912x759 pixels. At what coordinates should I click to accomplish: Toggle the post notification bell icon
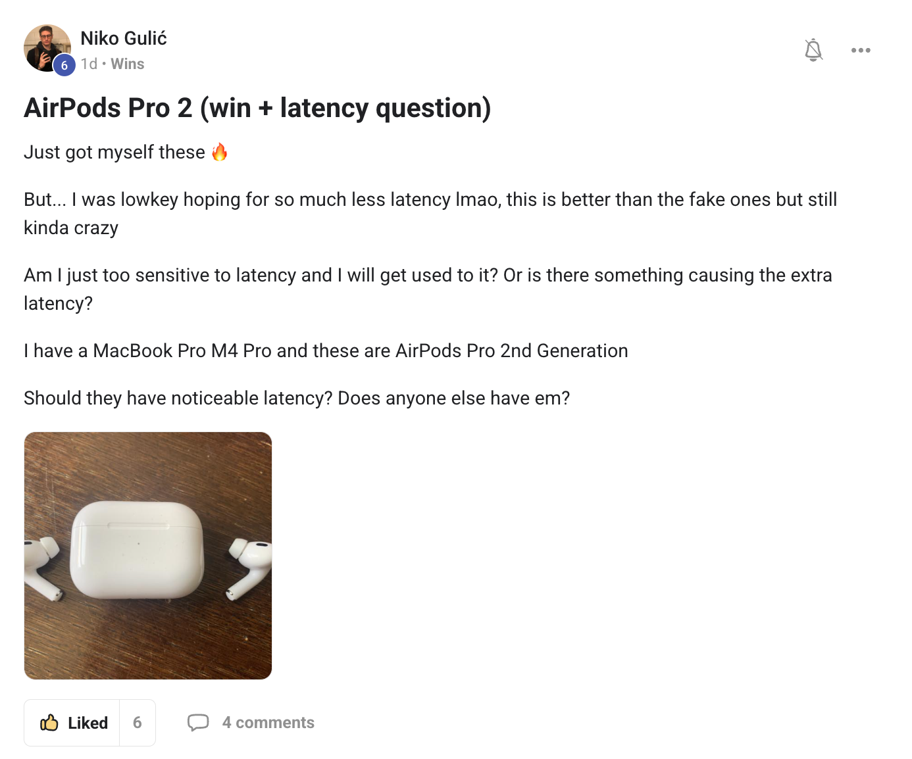[813, 50]
